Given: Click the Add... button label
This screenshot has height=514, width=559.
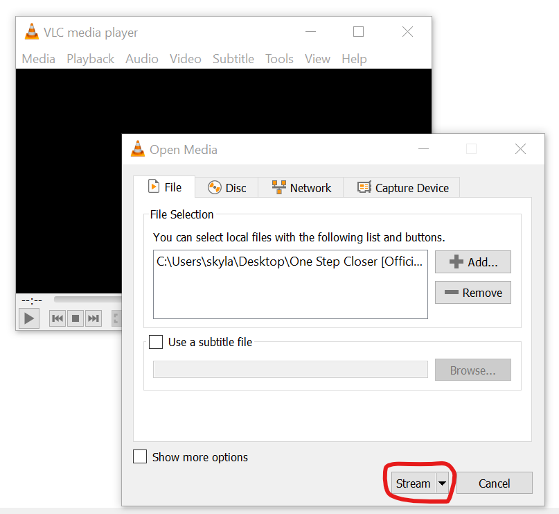Looking at the screenshot, I should 483,262.
